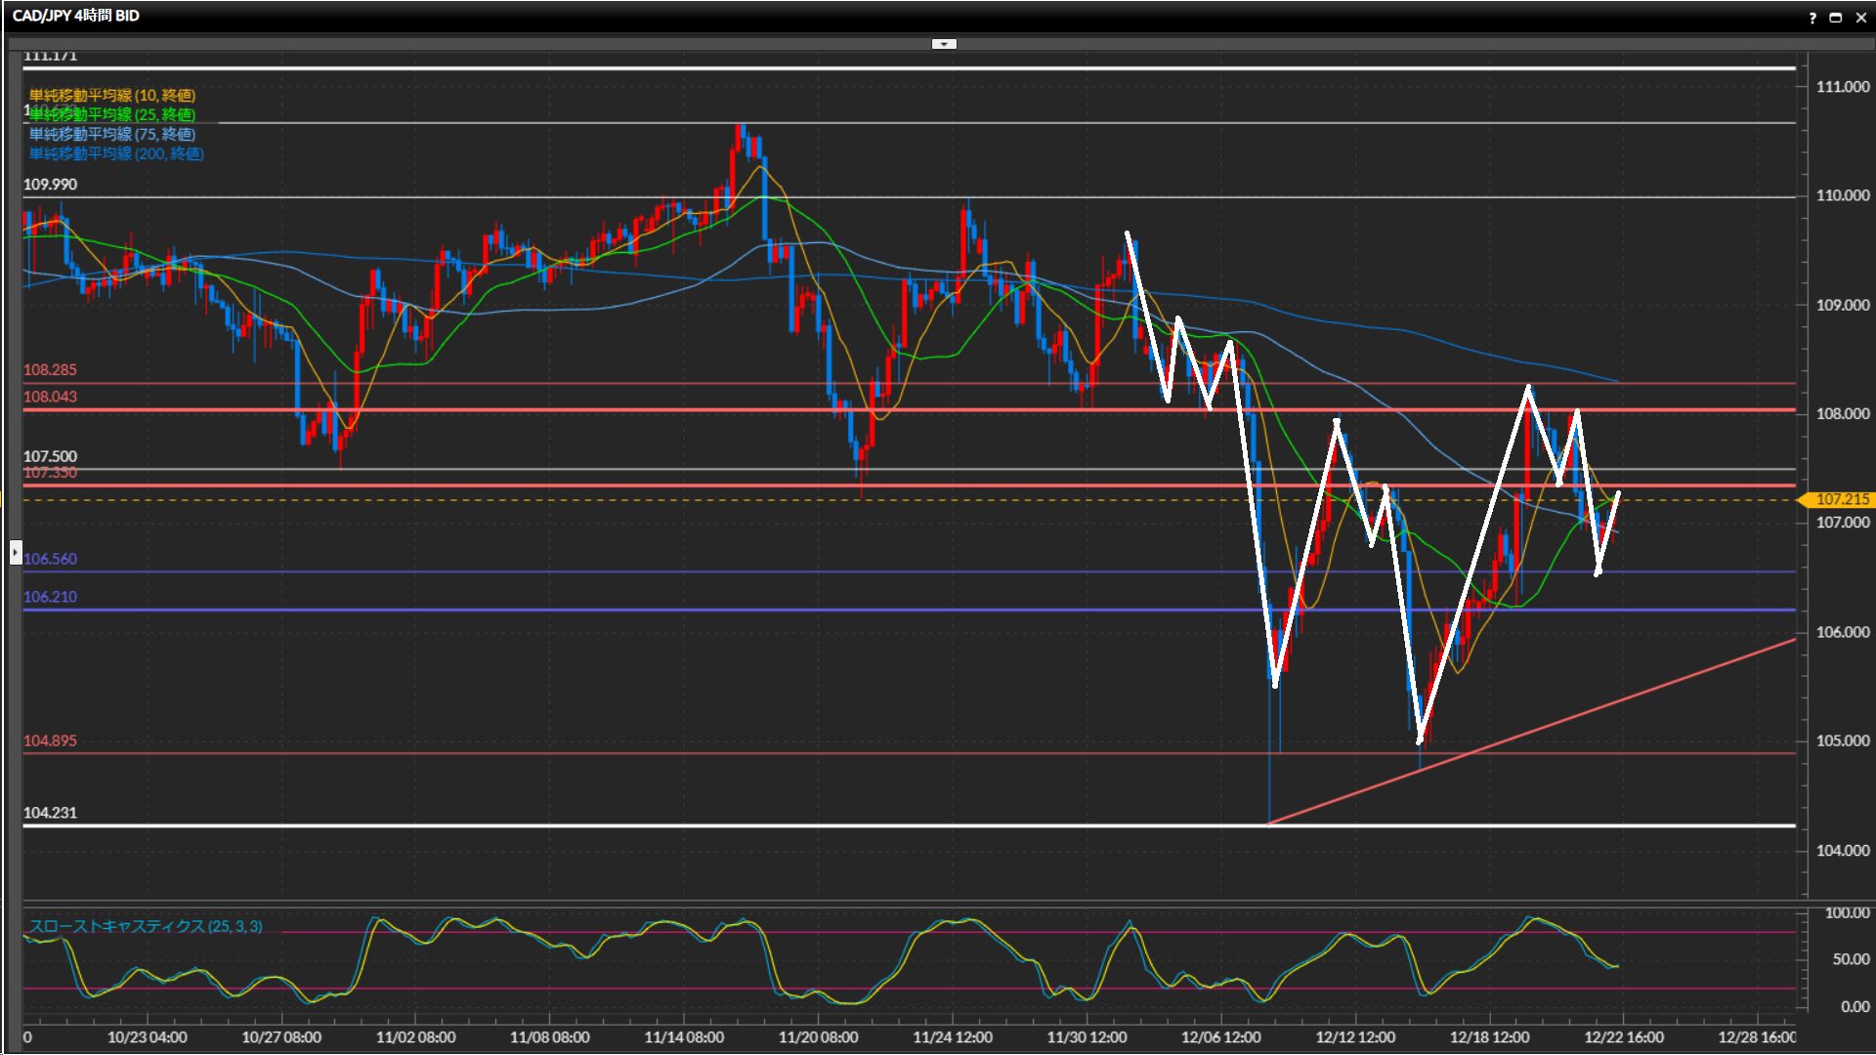Screen dimensions: 1876x1055
Task: Close the CAD/JPY chart window
Action: (1859, 18)
